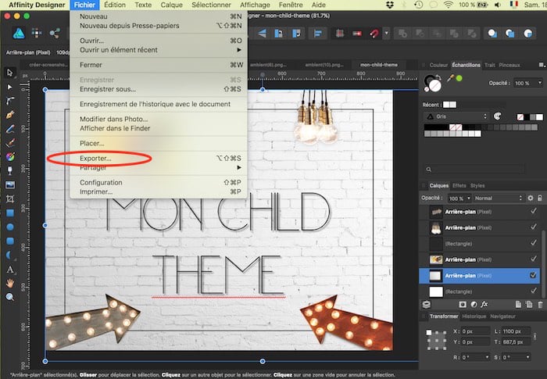Switch to the Designer persona
Viewport: 547px width, 379px height.
(x=19, y=33)
